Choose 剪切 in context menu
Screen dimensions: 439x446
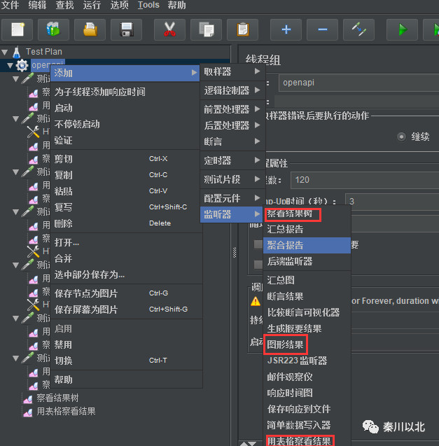pos(126,159)
